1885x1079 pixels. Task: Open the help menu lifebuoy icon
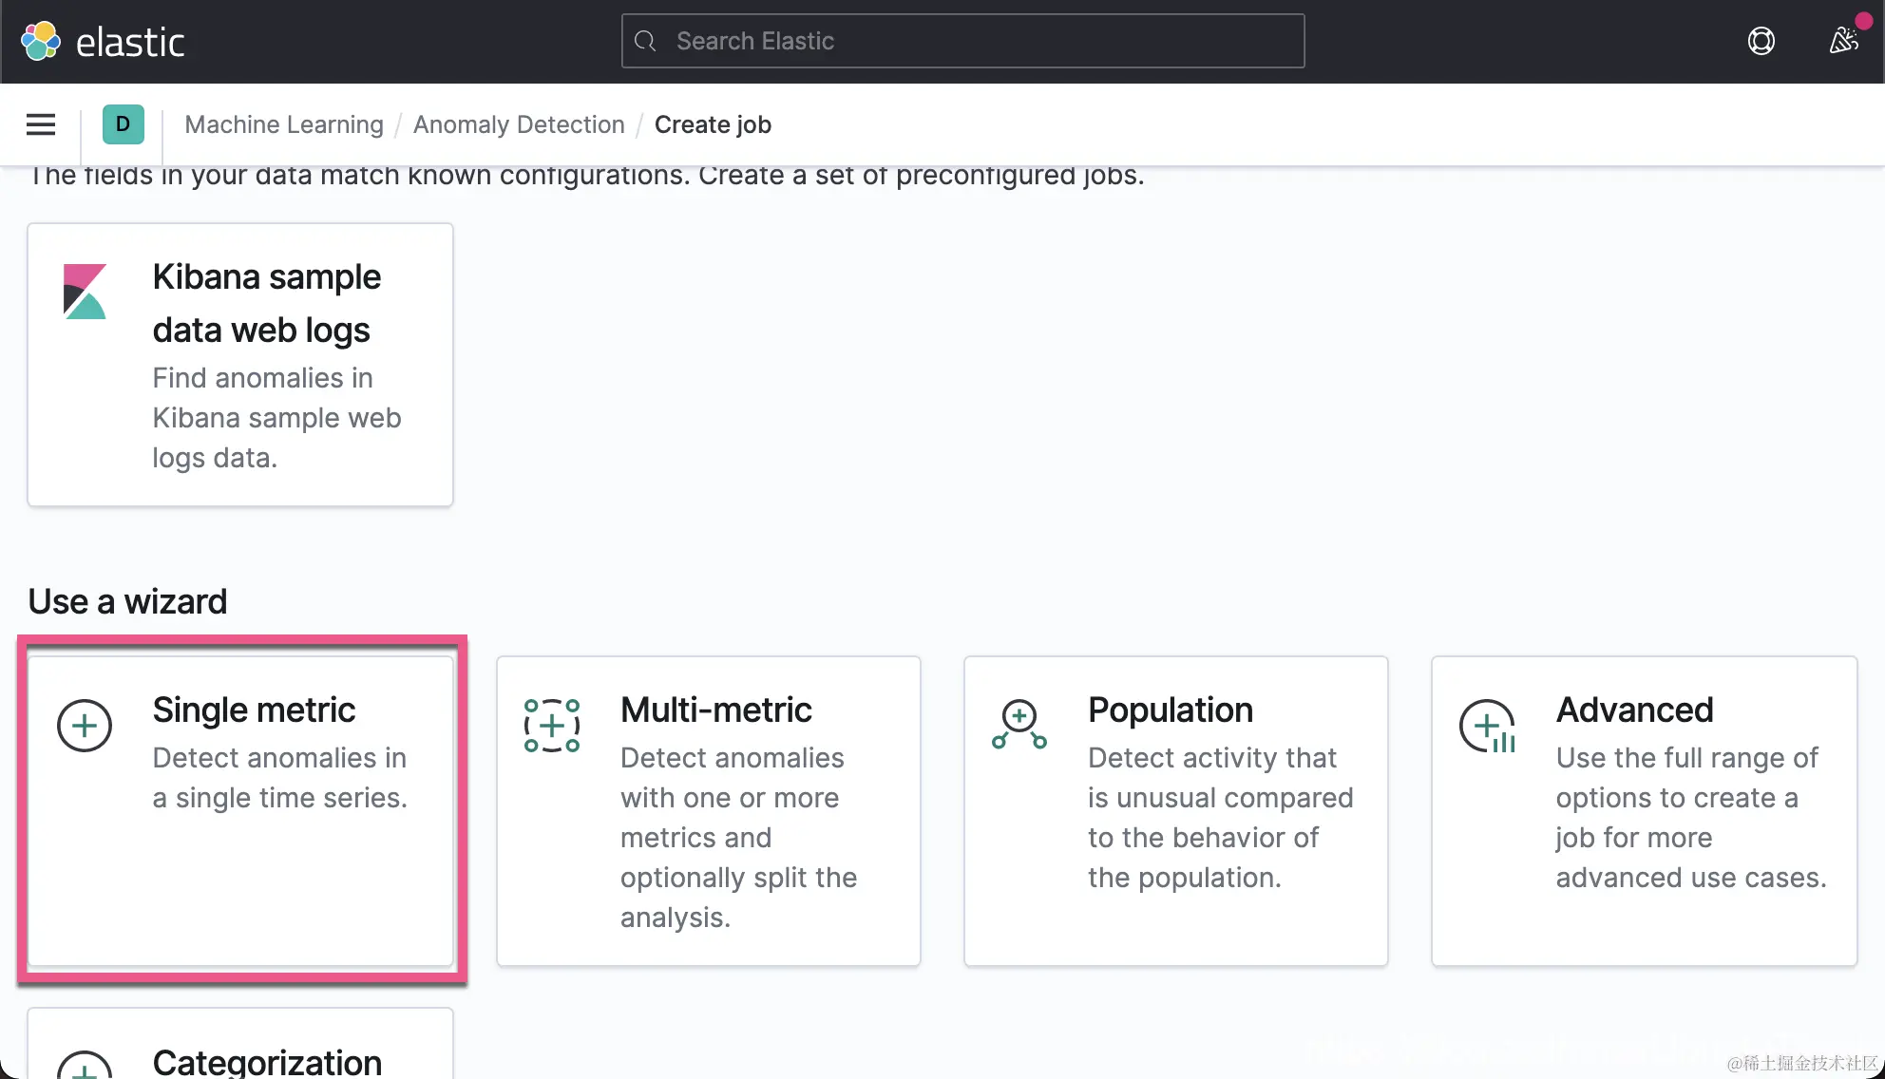(x=1761, y=41)
